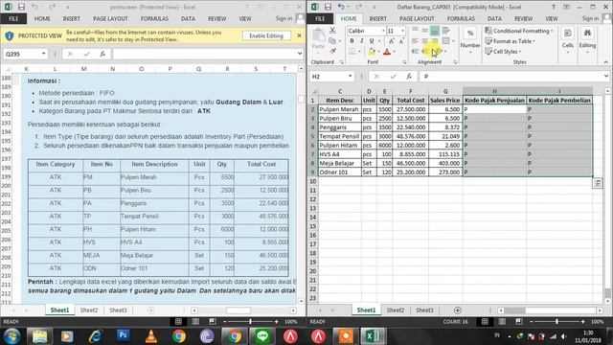This screenshot has height=345, width=613.
Task: Select column H header in right sheet
Action: click(494, 91)
